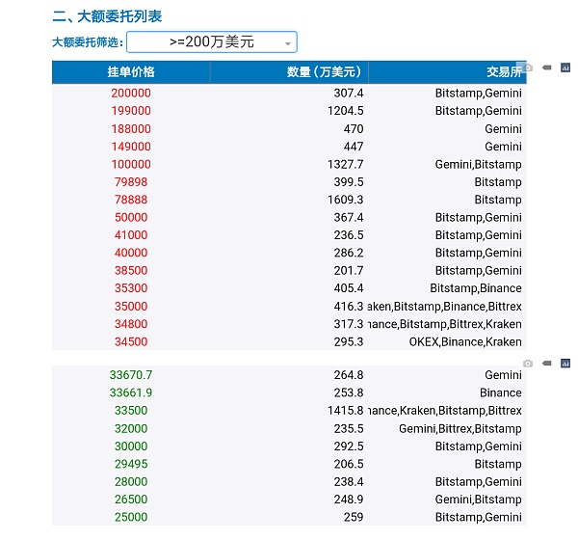
Task: Click the Bitstamp exchange cell at 29495
Action: [498, 464]
